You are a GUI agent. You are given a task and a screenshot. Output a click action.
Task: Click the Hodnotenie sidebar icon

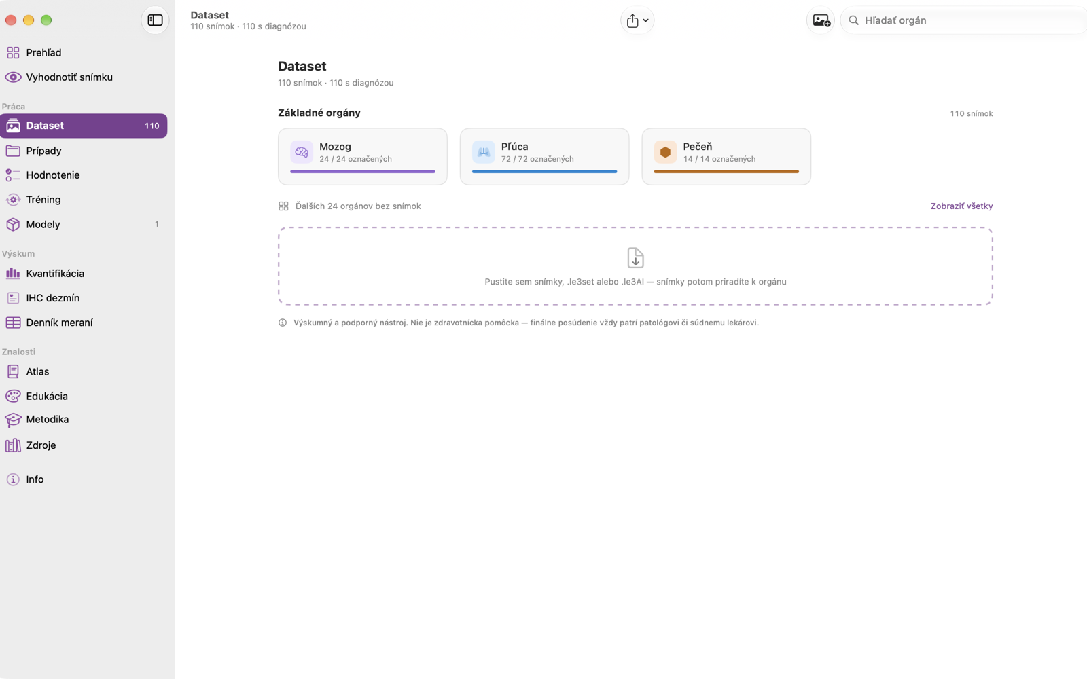pyautogui.click(x=13, y=175)
